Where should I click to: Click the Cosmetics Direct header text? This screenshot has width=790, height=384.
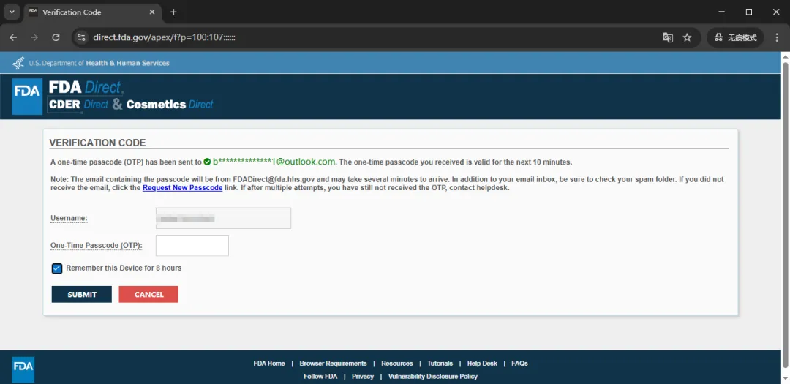[x=169, y=105]
